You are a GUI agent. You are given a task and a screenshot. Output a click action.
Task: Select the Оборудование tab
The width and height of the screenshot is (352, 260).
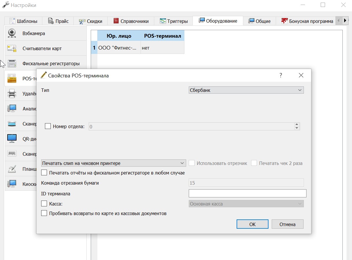click(218, 21)
